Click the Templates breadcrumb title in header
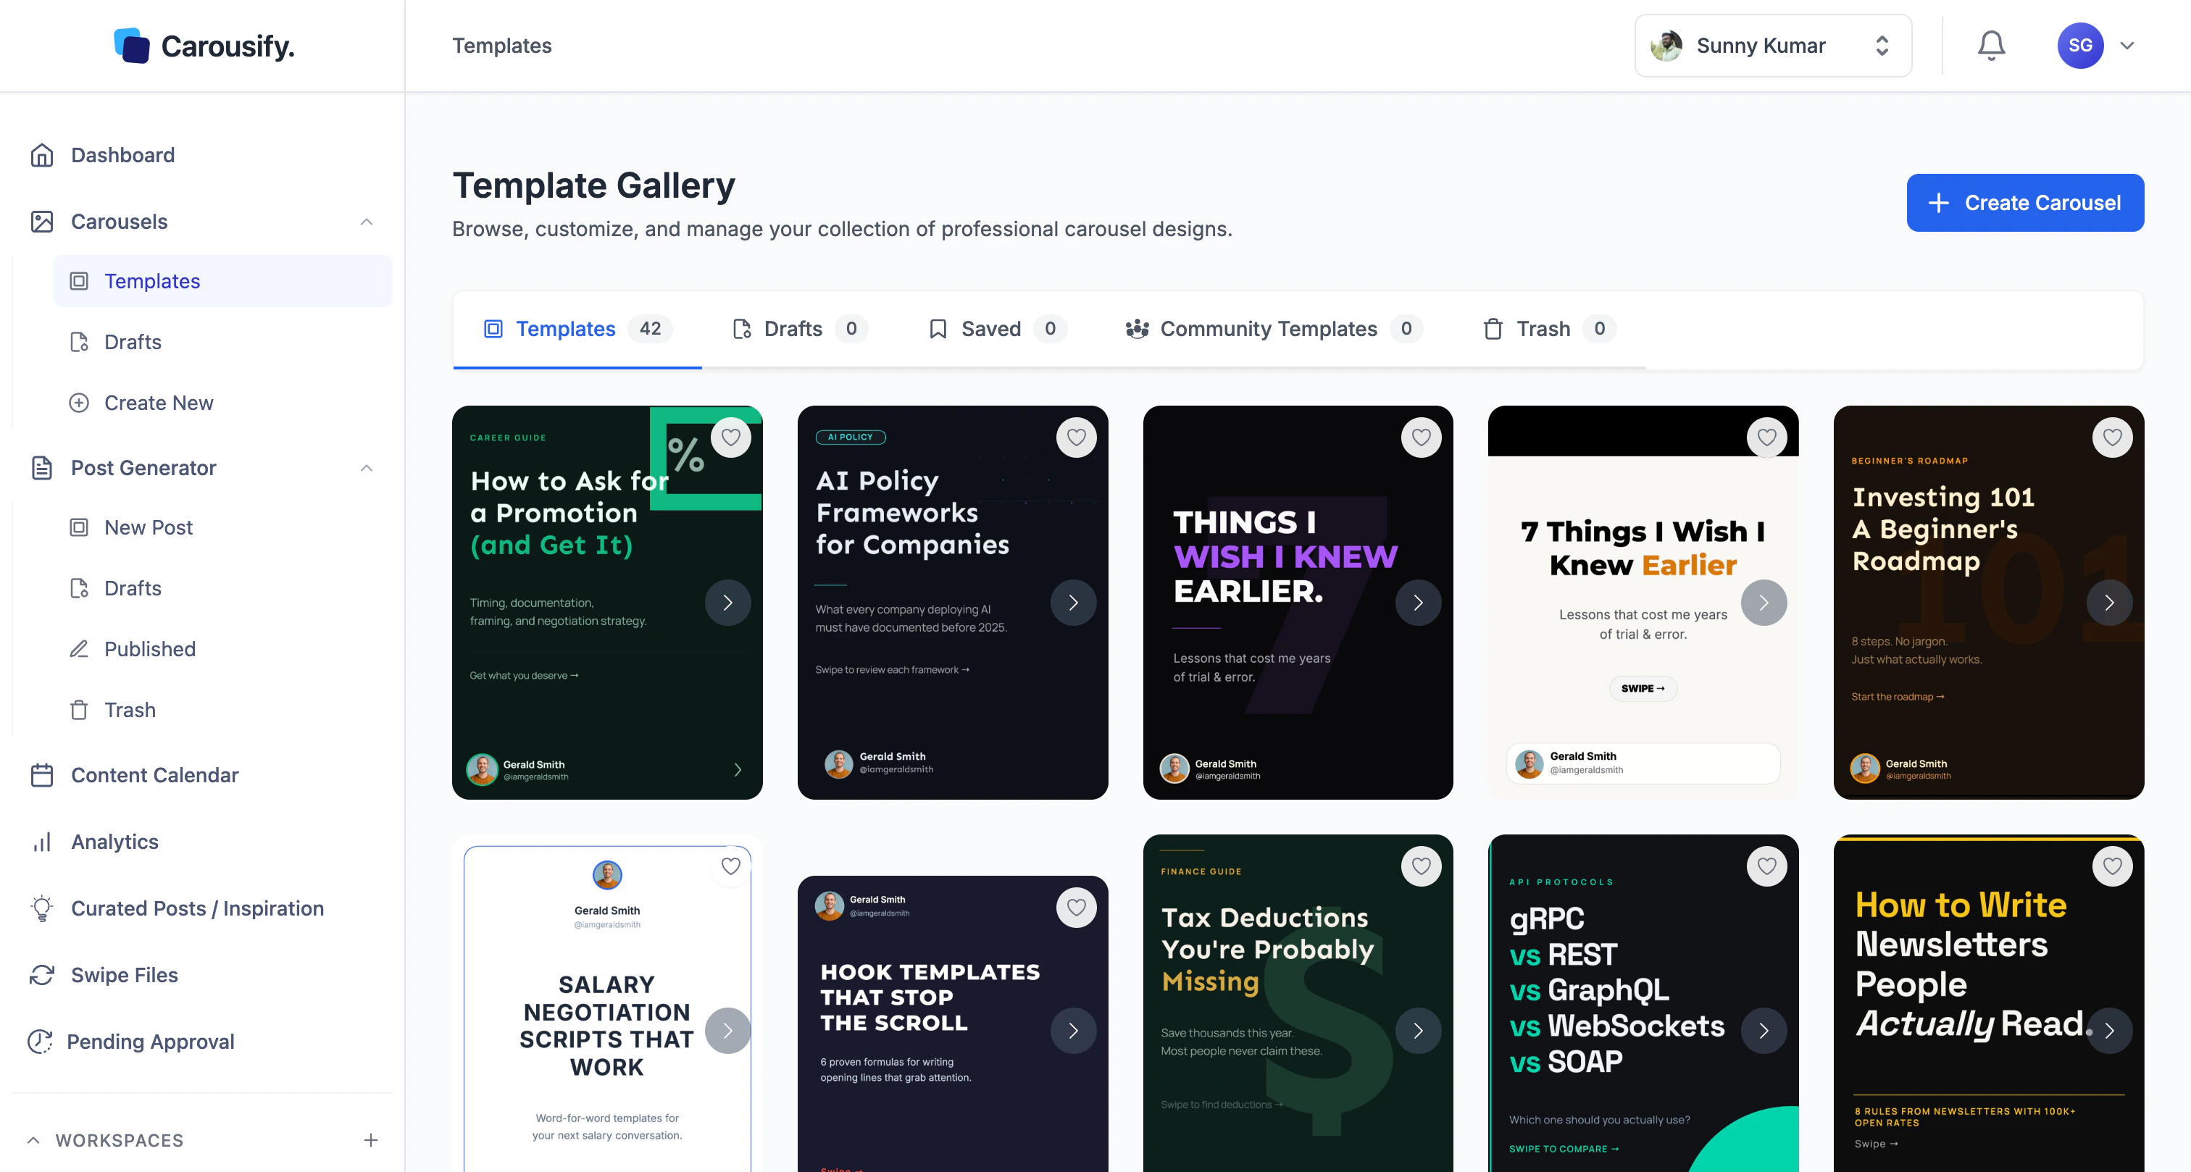 tap(502, 46)
